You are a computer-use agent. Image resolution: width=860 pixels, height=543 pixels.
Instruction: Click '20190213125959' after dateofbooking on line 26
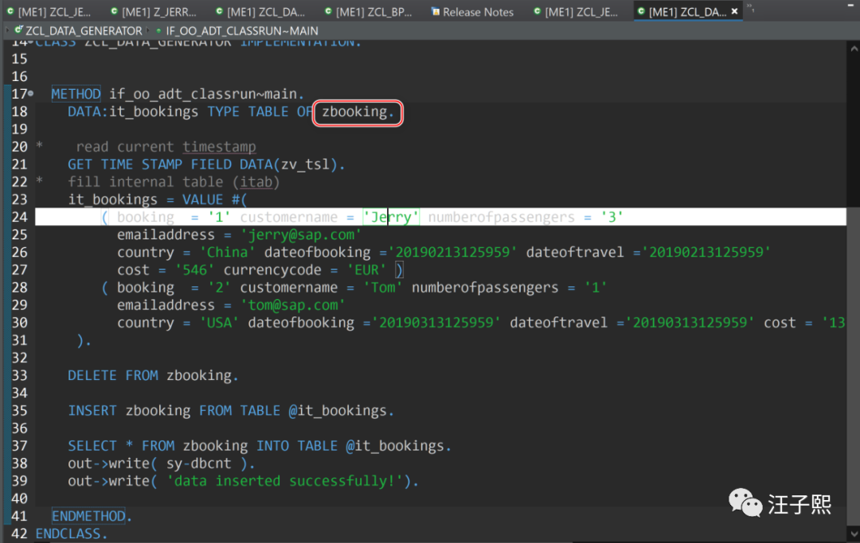point(452,252)
